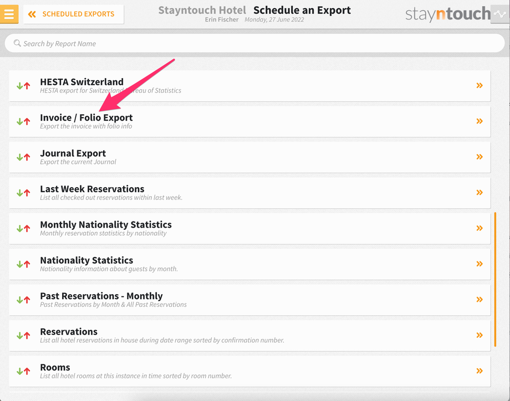
Task: Click "Export the invoice with folio info" description
Action: (86, 126)
